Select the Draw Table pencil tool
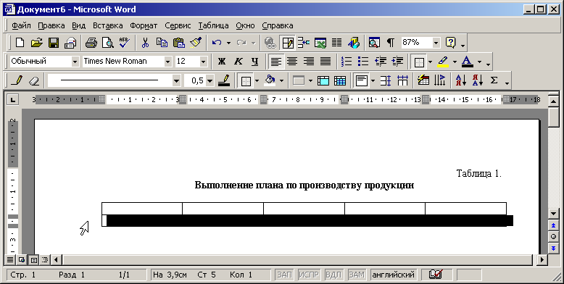This screenshot has width=564, height=284. [16, 80]
